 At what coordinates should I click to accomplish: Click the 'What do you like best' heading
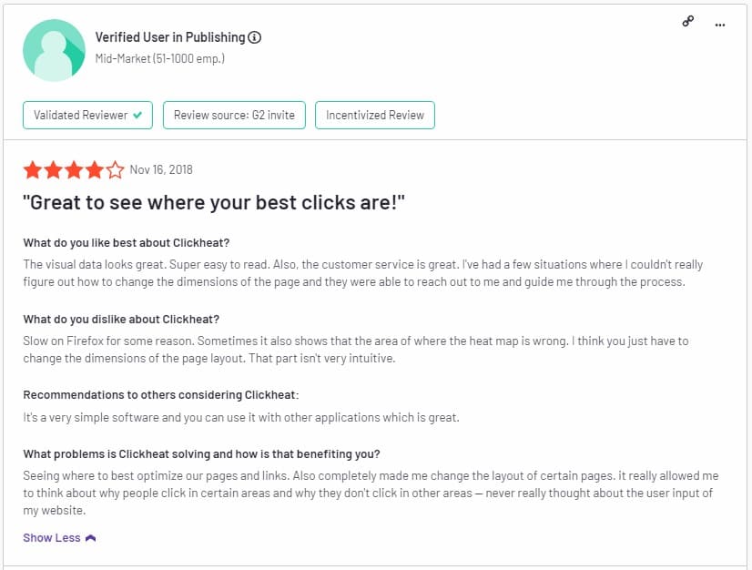coord(127,243)
